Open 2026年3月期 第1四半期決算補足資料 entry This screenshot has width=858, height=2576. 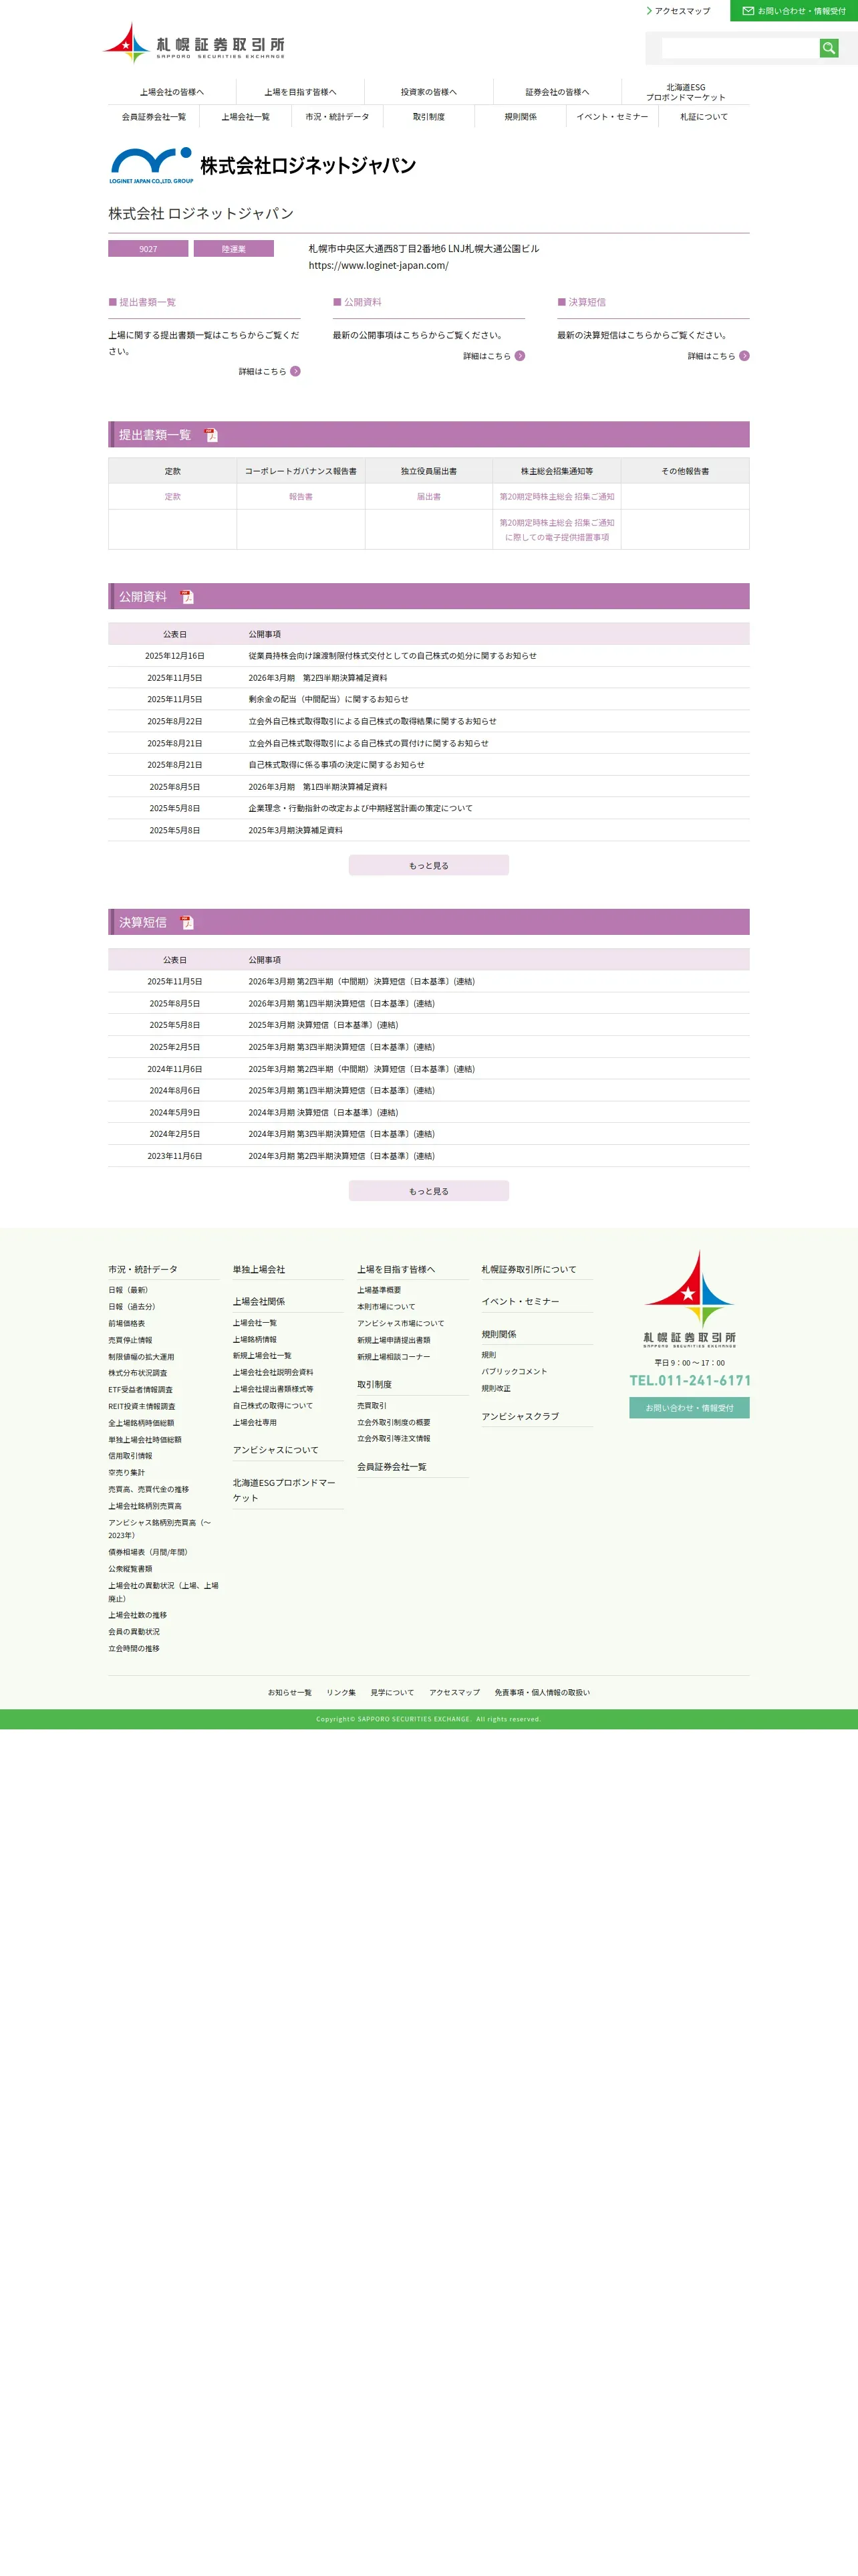[x=317, y=788]
